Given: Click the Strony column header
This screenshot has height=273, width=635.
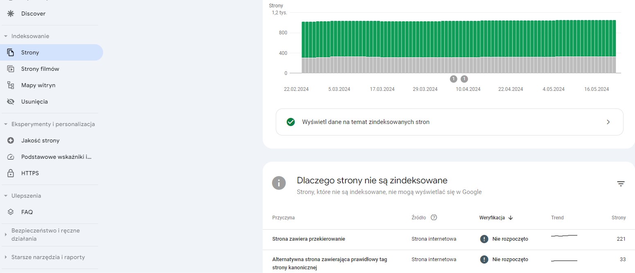Looking at the screenshot, I should coord(619,218).
